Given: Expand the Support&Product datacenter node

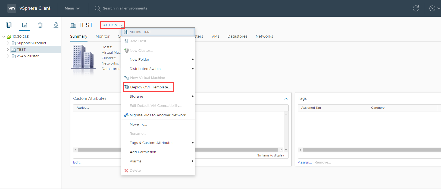Looking at the screenshot, I should [x=8, y=43].
